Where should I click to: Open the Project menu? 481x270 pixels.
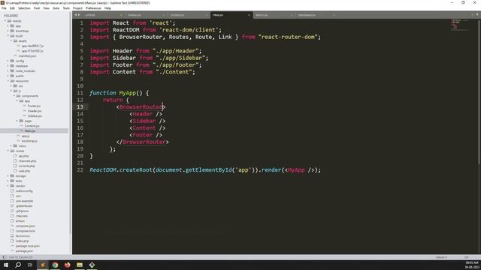(x=77, y=8)
